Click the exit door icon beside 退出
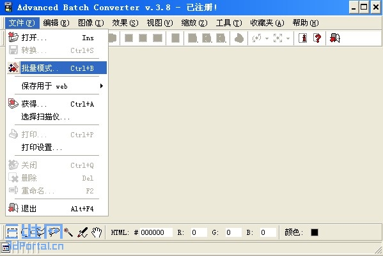 click(13, 207)
